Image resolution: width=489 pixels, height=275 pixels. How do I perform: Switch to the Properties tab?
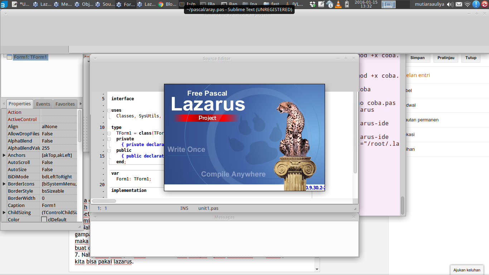[20, 103]
